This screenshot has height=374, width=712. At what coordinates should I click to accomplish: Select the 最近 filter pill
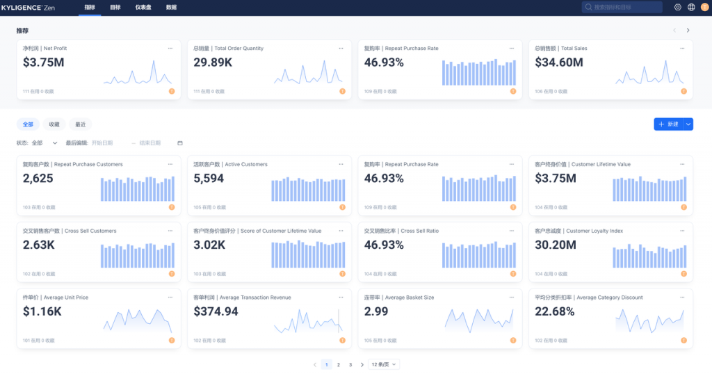[81, 124]
